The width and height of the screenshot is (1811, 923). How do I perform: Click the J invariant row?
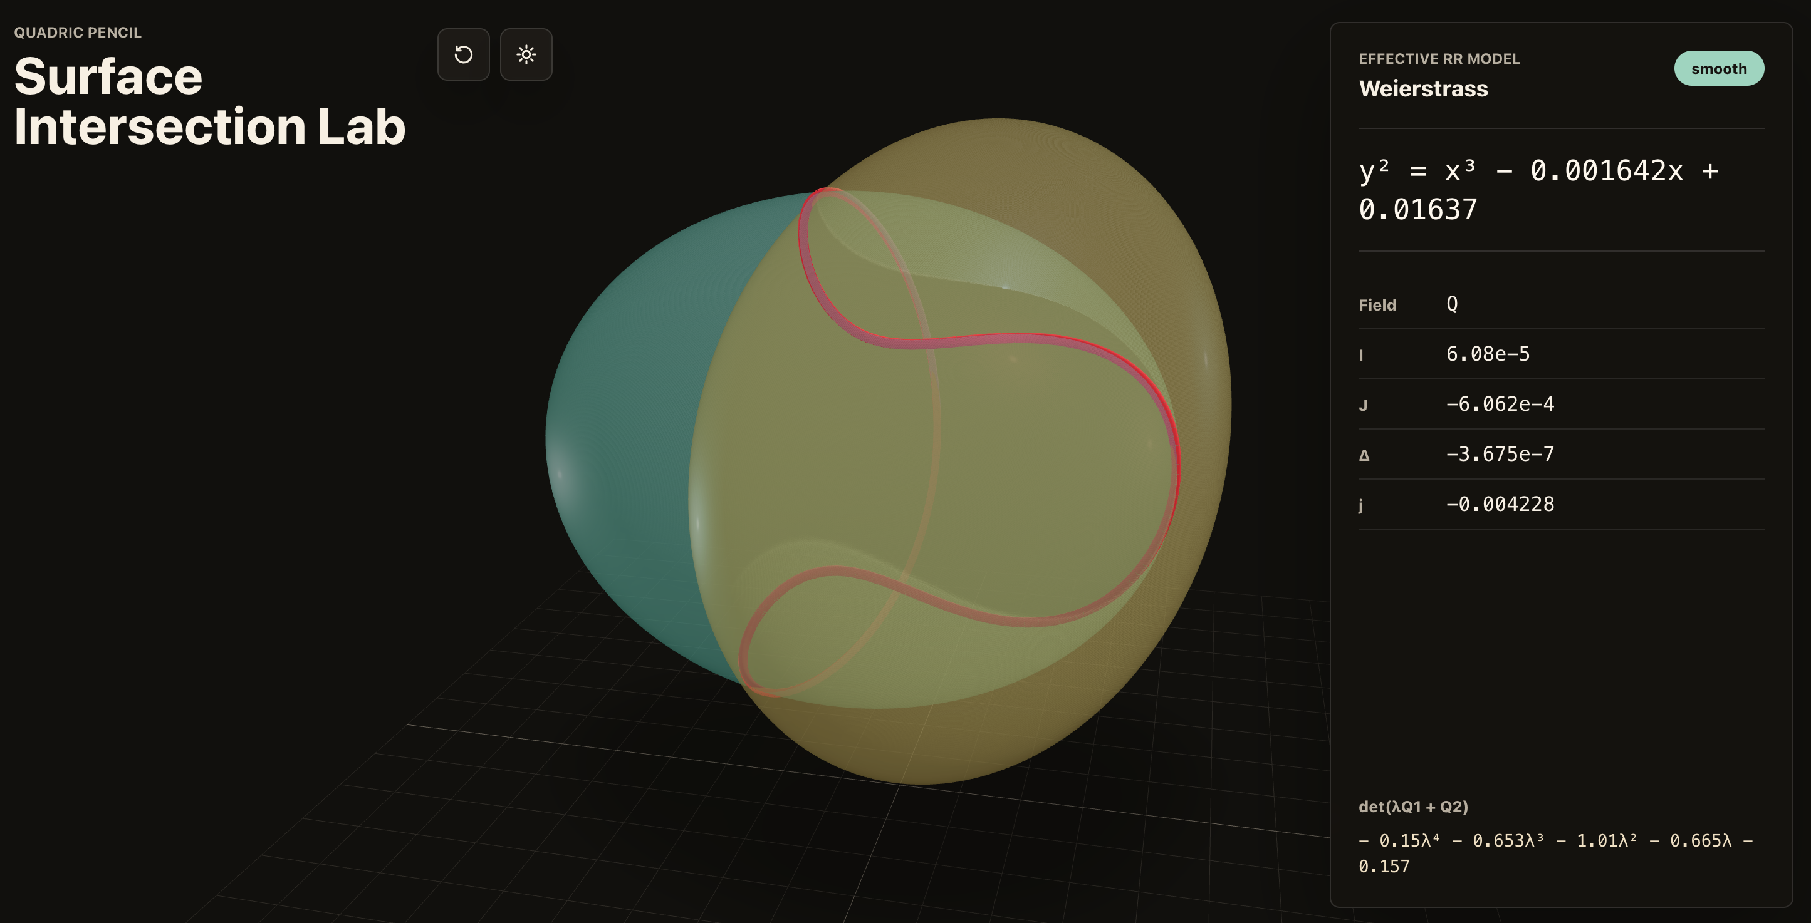(1498, 404)
